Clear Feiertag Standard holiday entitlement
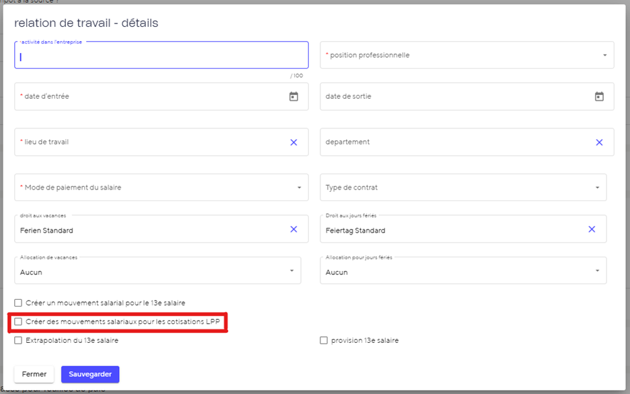 tap(592, 229)
